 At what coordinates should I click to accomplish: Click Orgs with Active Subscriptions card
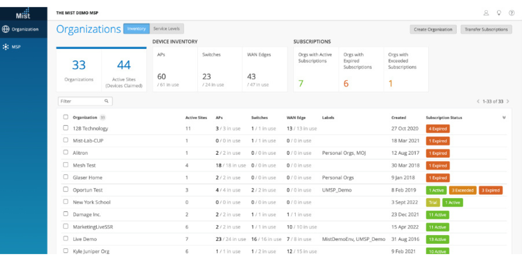tap(316, 70)
